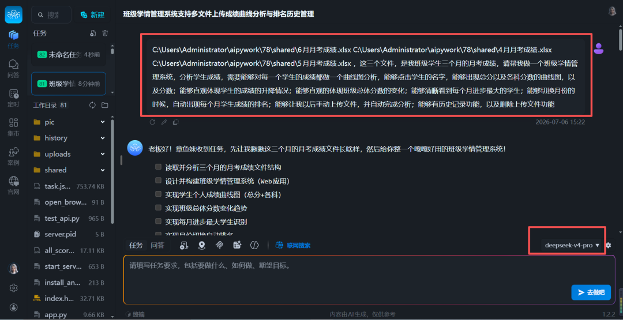623x320 pixels.
Task: Select the pic folder row
Action: pyautogui.click(x=70, y=122)
